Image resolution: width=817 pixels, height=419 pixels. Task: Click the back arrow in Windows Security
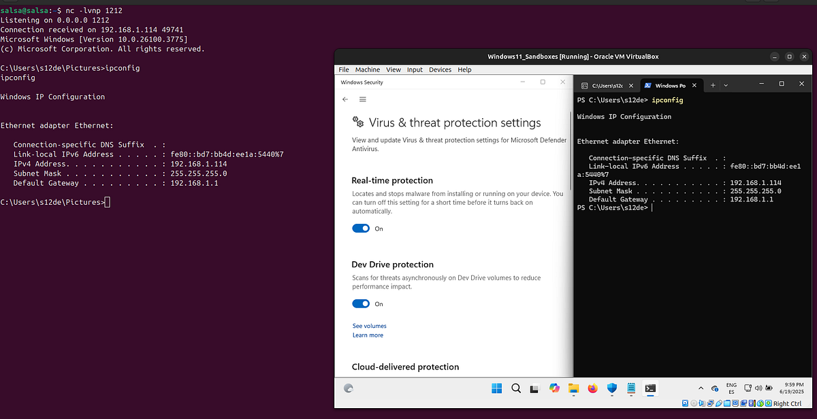click(x=345, y=99)
